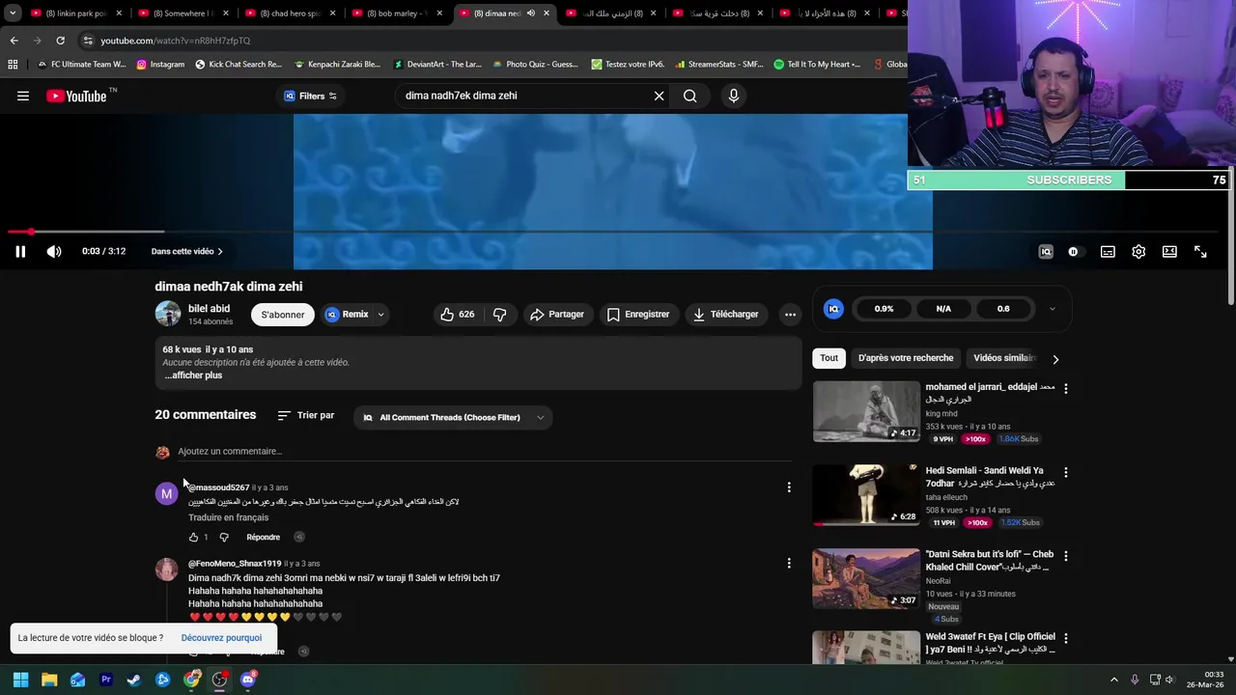Dislike the video
This screenshot has width=1236, height=695.
pos(499,315)
